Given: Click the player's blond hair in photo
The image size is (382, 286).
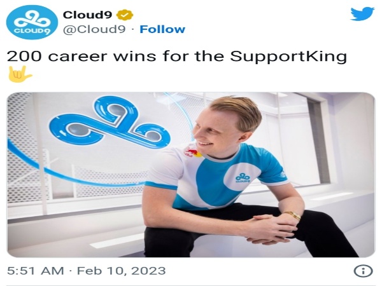Looking at the screenshot, I should tap(235, 109).
